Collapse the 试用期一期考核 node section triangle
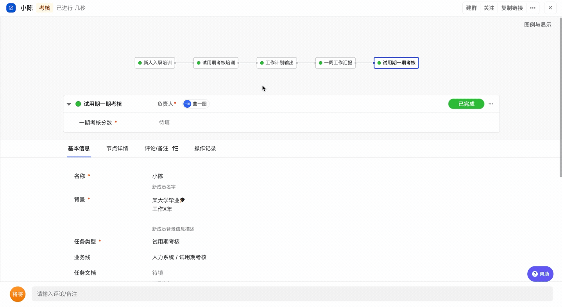Screen dimensions: 562x307 click(69, 104)
